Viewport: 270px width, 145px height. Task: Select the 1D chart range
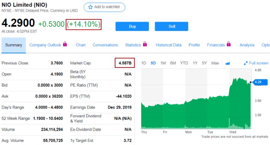[x=144, y=63]
